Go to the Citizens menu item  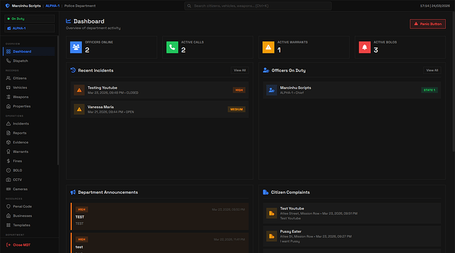29,78
